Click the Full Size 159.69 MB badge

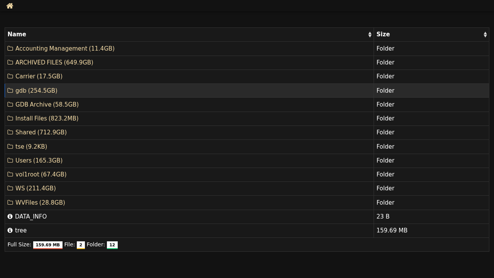click(x=48, y=245)
